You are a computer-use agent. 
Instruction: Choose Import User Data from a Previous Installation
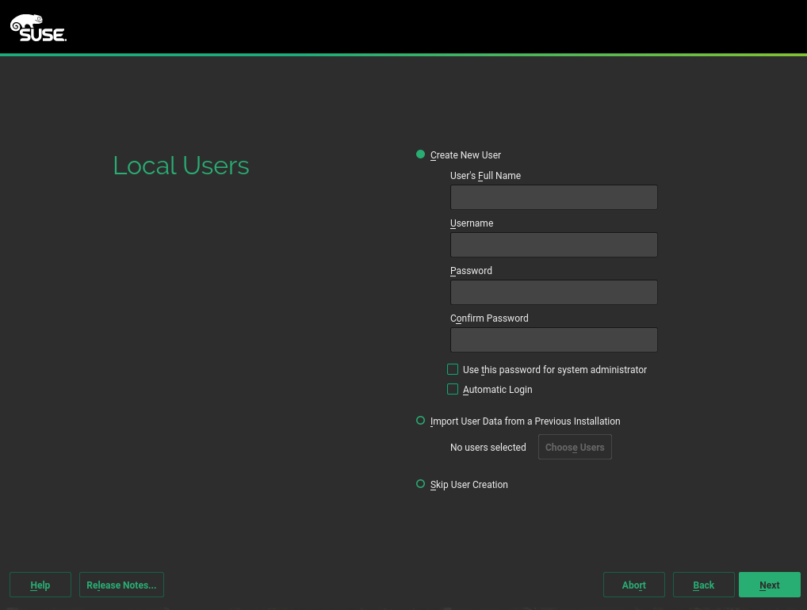click(x=421, y=421)
